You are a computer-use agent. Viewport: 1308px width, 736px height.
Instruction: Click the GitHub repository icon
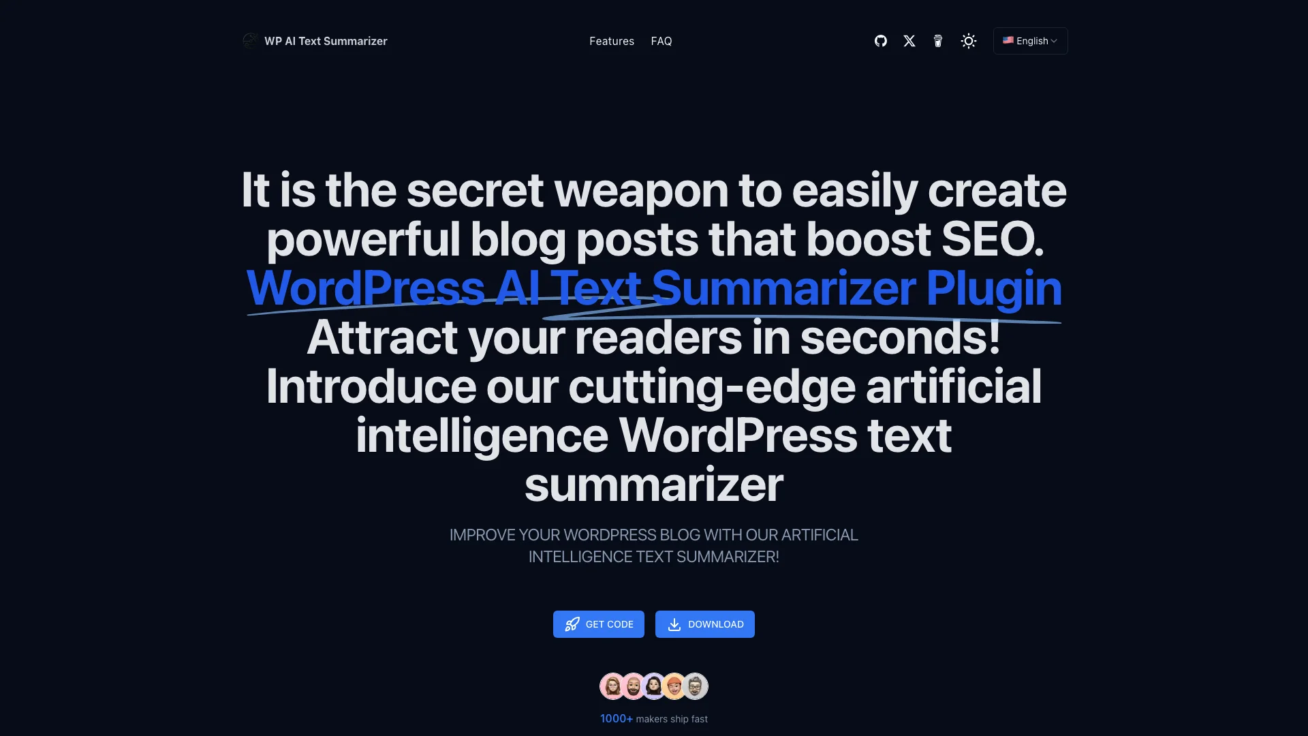(879, 42)
